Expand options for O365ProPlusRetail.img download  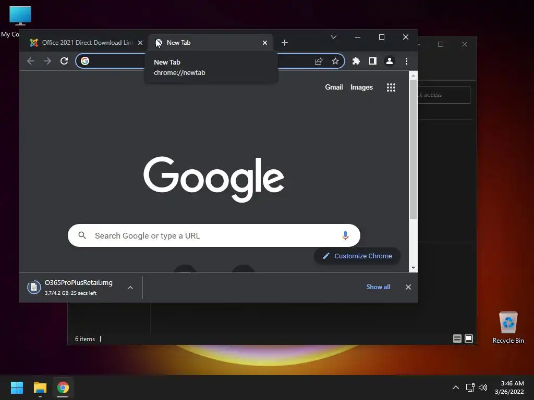click(x=130, y=287)
